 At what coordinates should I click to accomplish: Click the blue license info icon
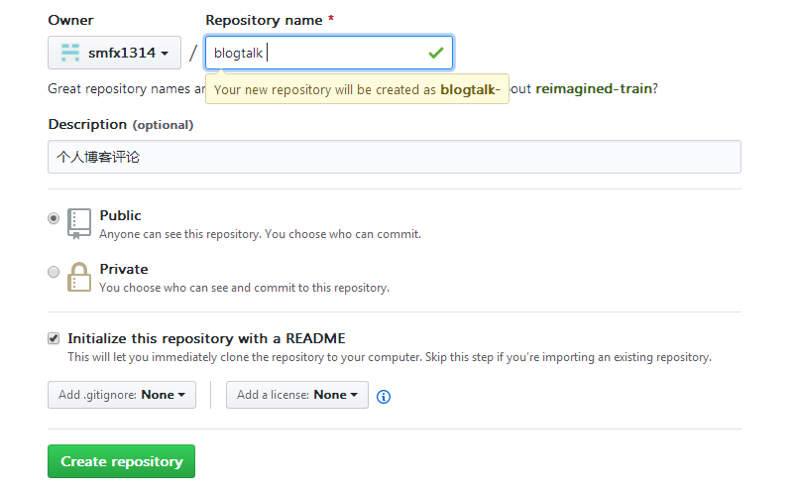pyautogui.click(x=384, y=396)
